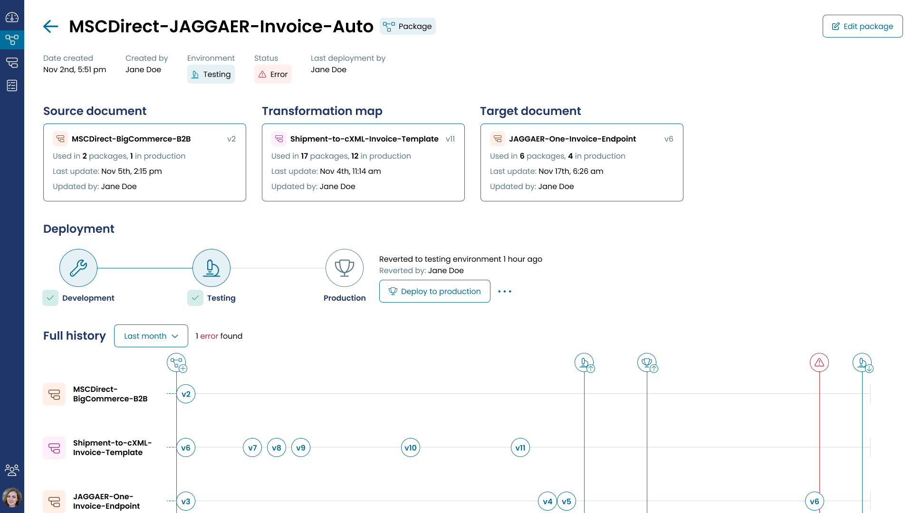Click the Development stage checkmark

click(x=50, y=298)
